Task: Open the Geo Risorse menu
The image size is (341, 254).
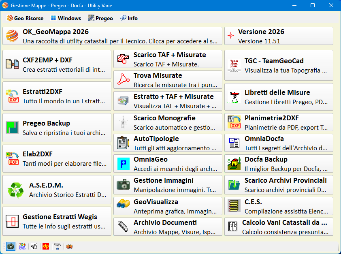Action: coord(25,18)
